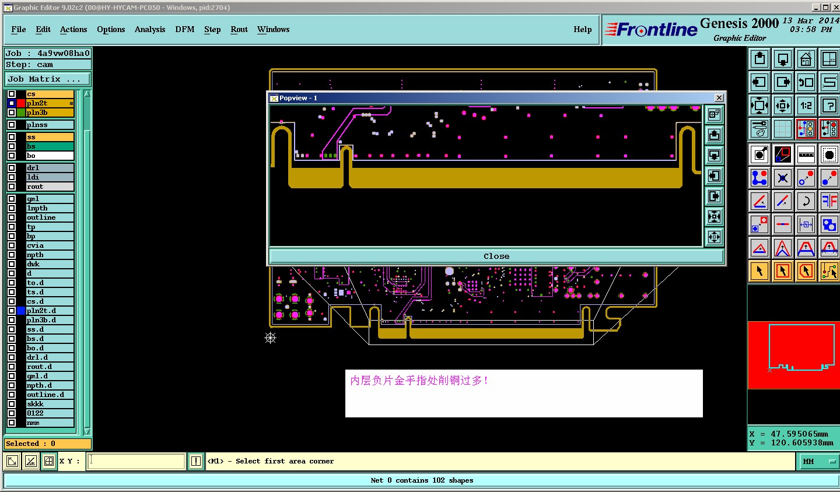840x492 pixels.
Task: Toggle checkbox for layer drl
Action: [x=12, y=168]
